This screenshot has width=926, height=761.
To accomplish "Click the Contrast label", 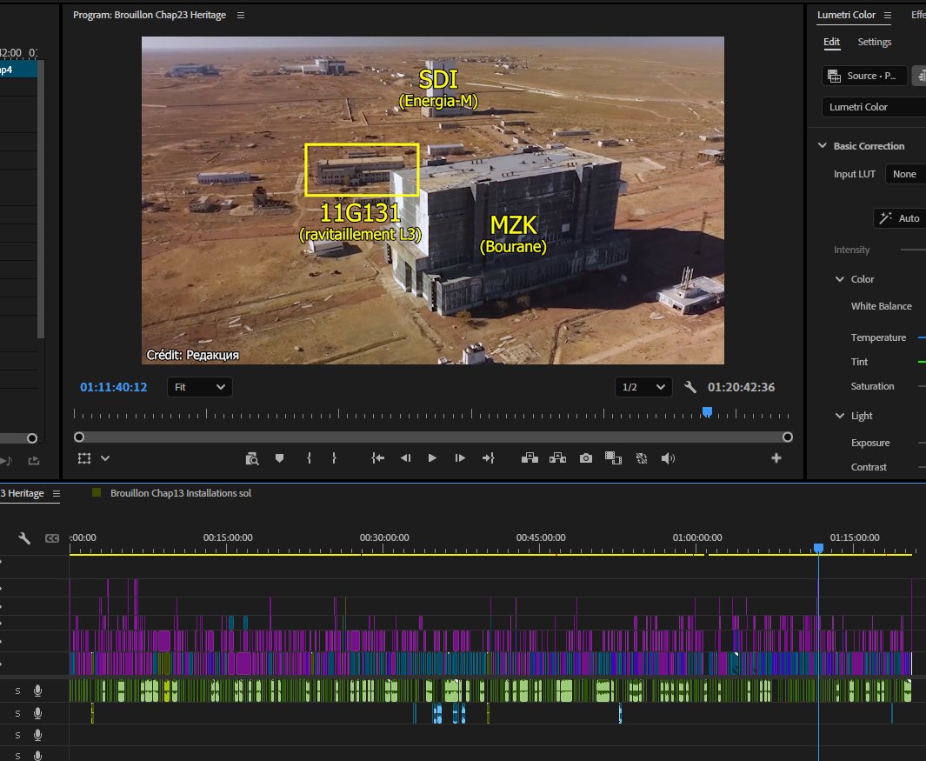I will pyautogui.click(x=869, y=467).
